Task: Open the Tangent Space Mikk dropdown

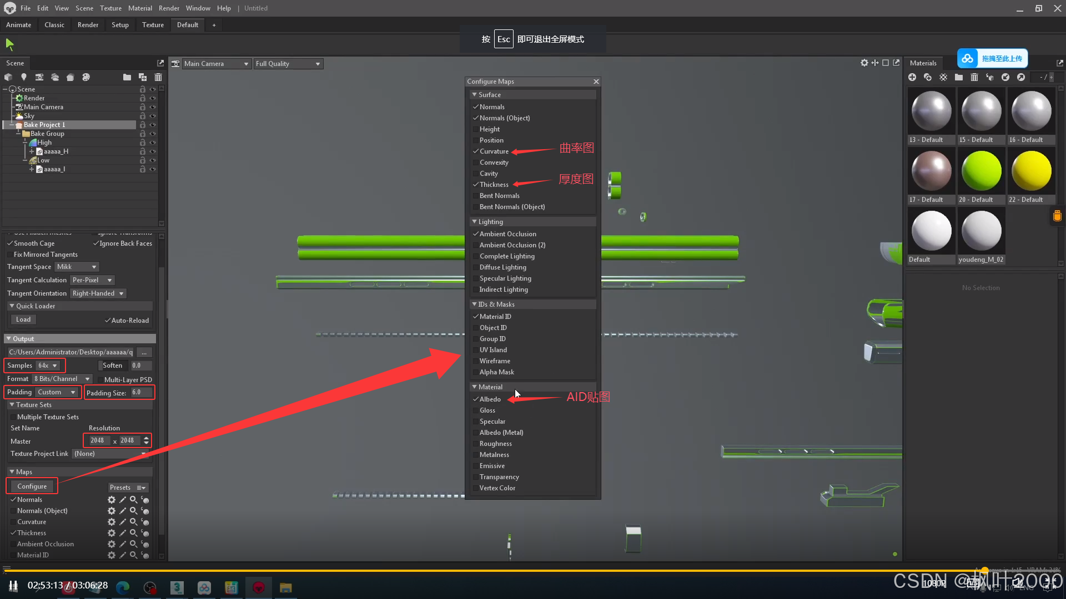Action: (77, 267)
